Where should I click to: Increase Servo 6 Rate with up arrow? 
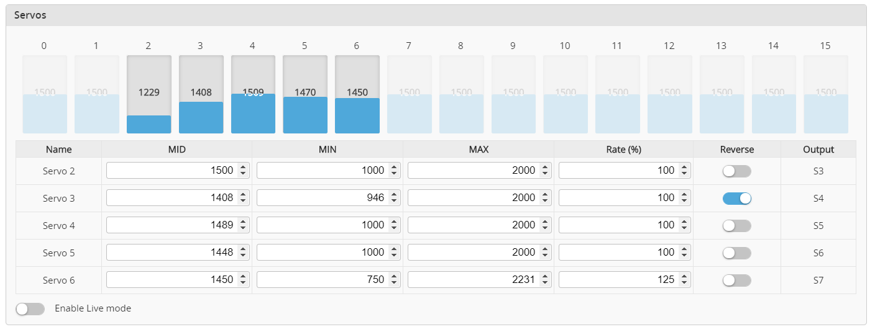coord(684,277)
